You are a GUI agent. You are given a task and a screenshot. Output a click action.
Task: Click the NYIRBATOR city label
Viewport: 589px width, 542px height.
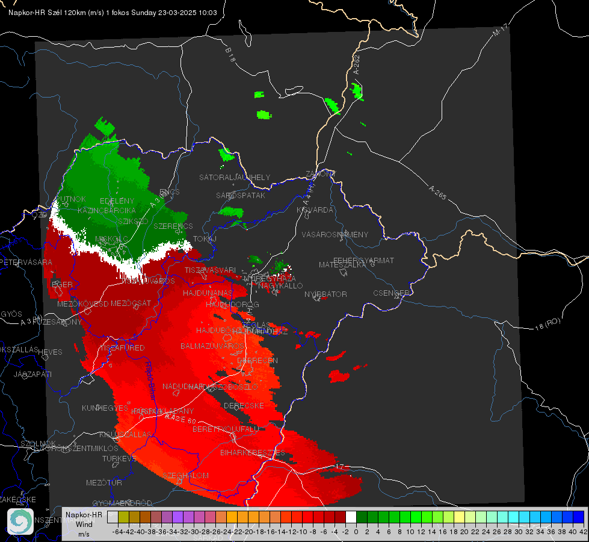(325, 294)
